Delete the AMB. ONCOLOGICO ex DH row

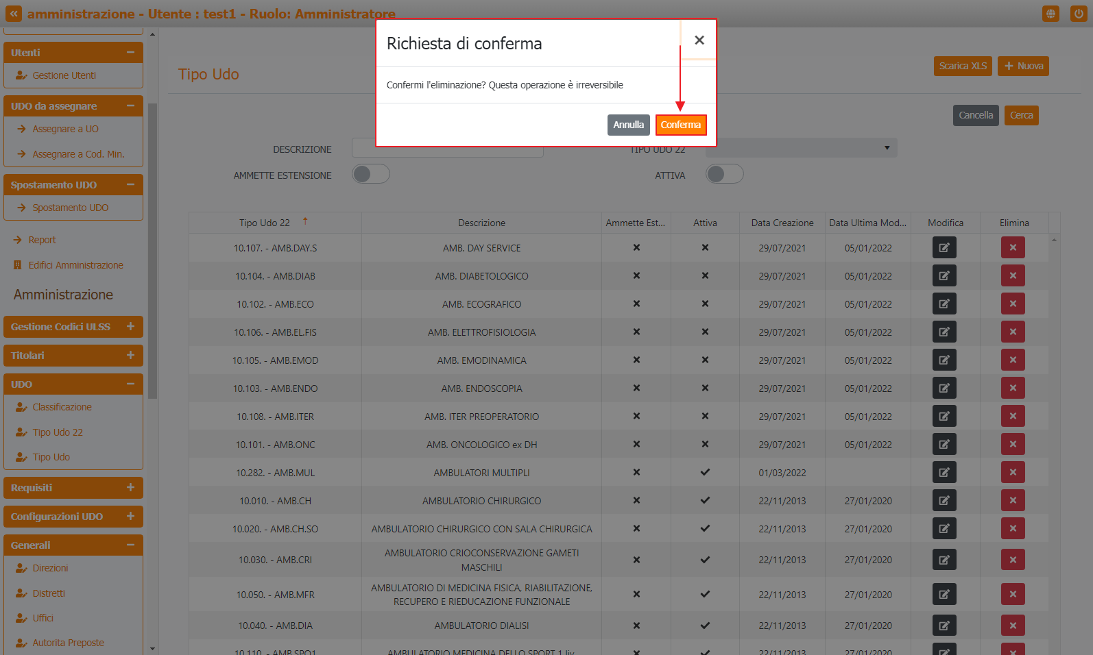1013,444
